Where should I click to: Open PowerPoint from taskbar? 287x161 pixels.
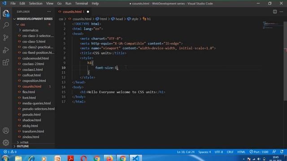57,158
